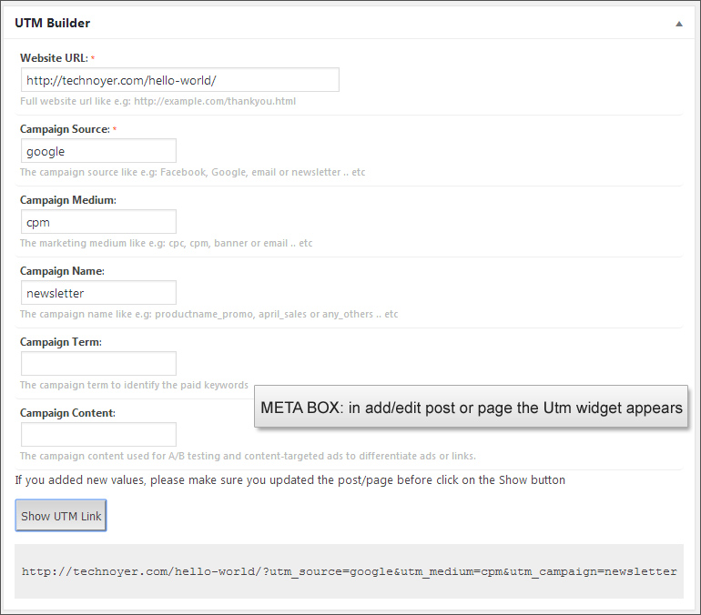The width and height of the screenshot is (701, 615).
Task: Click the Website URL label
Action: (x=54, y=58)
